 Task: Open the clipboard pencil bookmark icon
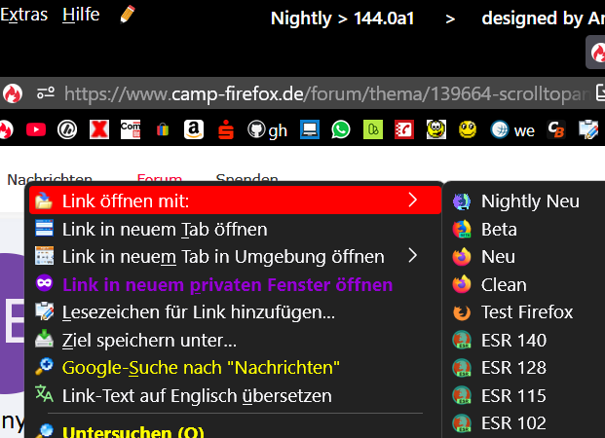pyautogui.click(x=588, y=129)
